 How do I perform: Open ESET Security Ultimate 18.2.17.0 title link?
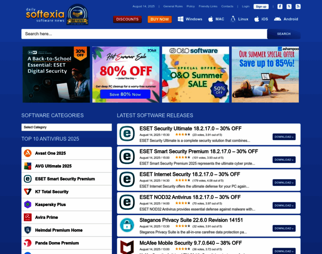[x=190, y=129]
